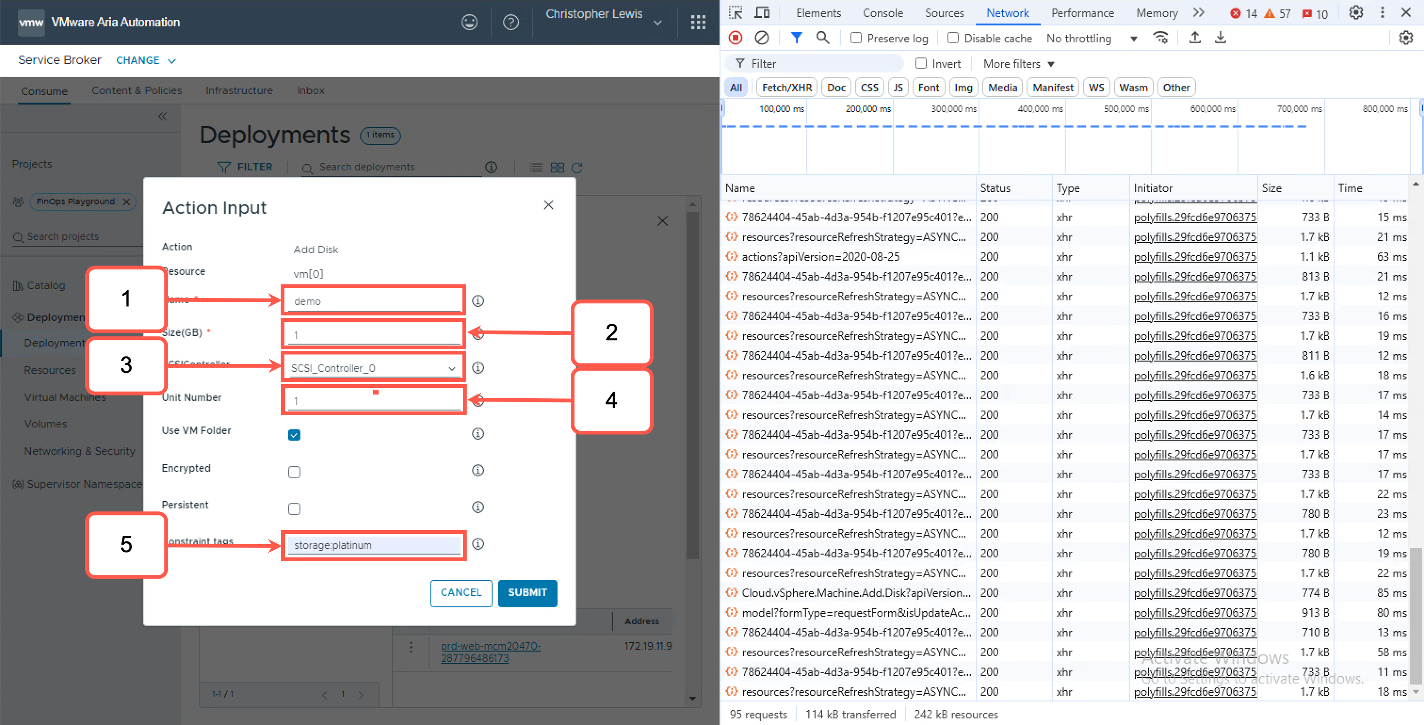
Task: Select the Fetch/XHR filter type
Action: coord(786,87)
